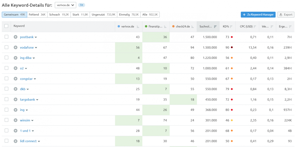Screen dimensions: 296x147
Task: Expand the 1 und 1 keyword dropdown arrow
Action: tap(33, 131)
